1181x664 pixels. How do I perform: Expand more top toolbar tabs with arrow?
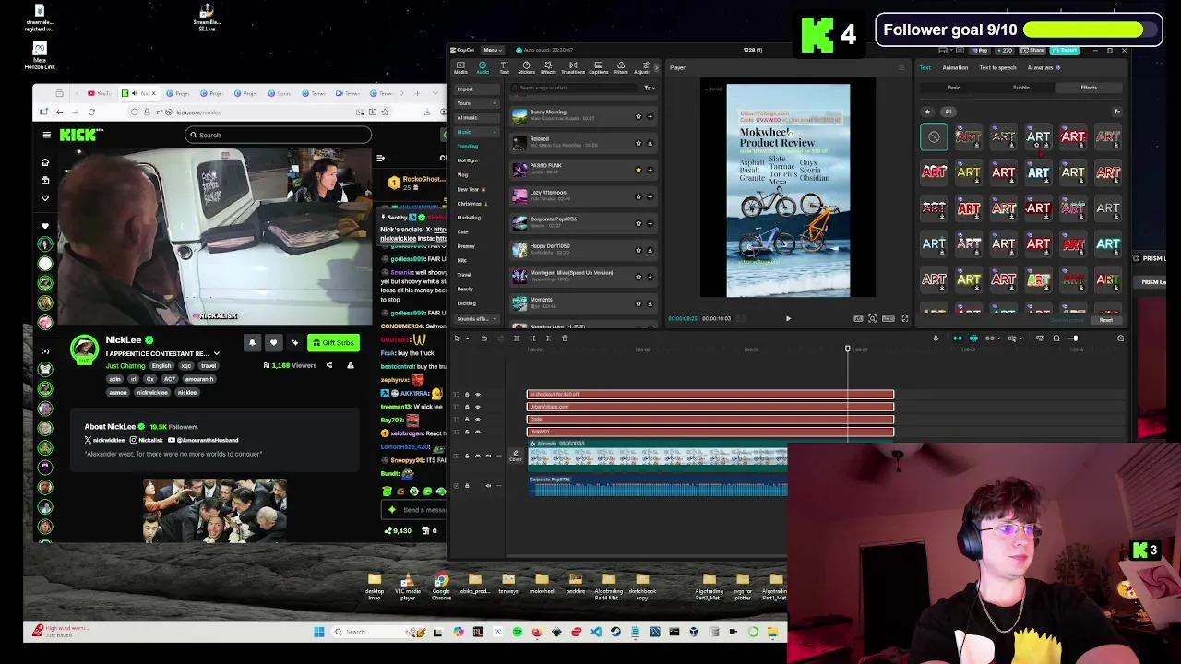click(x=656, y=68)
